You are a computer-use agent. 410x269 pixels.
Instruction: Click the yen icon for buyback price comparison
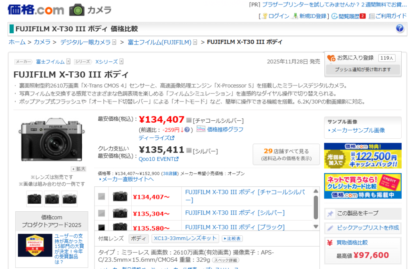330,243
